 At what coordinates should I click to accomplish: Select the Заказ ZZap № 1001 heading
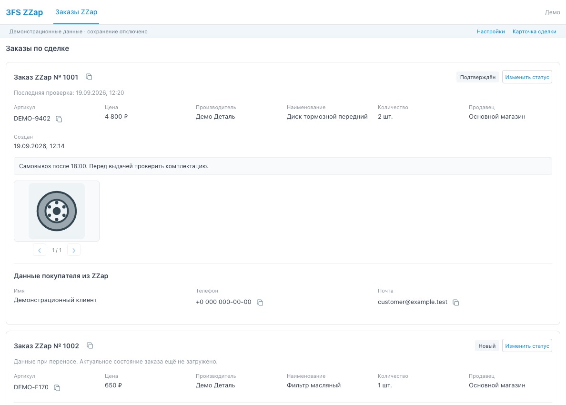point(46,77)
